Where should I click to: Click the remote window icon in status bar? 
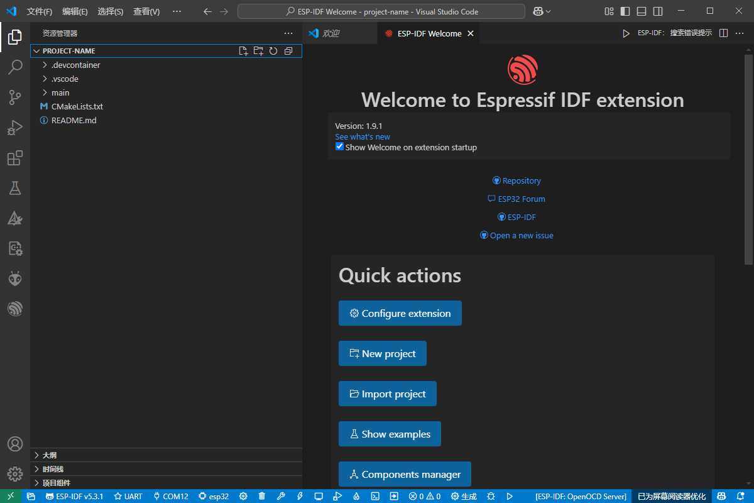click(11, 496)
